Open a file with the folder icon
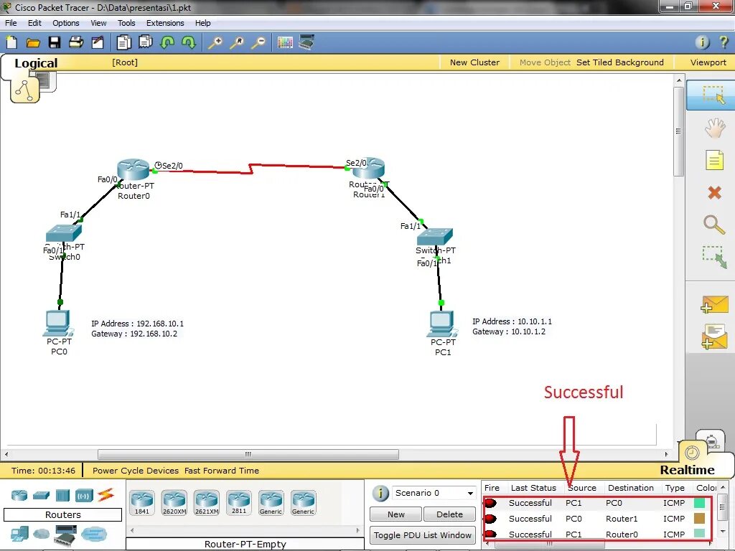This screenshot has width=735, height=551. click(33, 43)
